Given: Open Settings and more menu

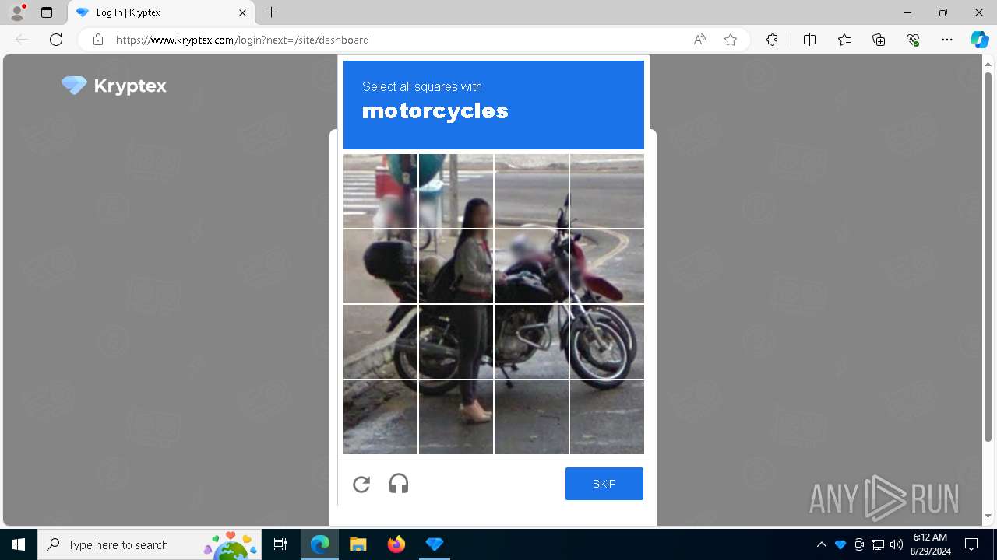Looking at the screenshot, I should [x=947, y=40].
